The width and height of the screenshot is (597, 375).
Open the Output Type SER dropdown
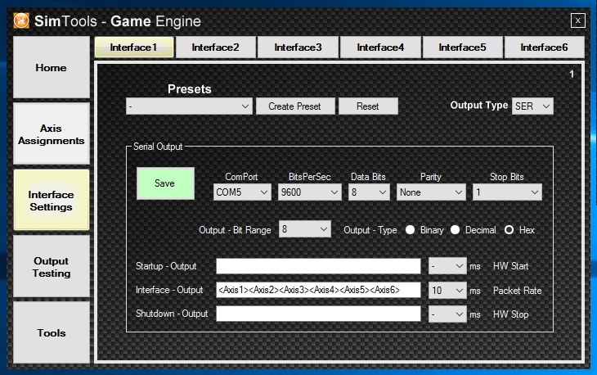532,106
